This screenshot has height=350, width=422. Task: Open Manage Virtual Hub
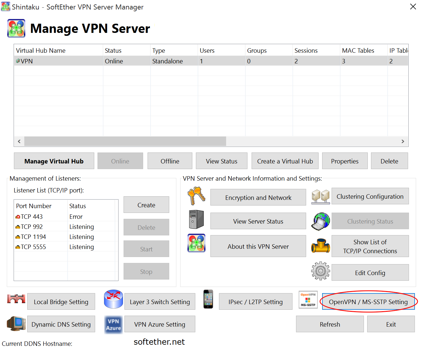pos(54,161)
